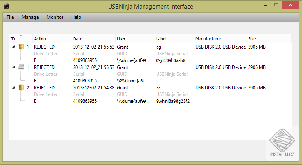Sort by the Label column header
The height and width of the screenshot is (165, 302).
pyautogui.click(x=174, y=39)
